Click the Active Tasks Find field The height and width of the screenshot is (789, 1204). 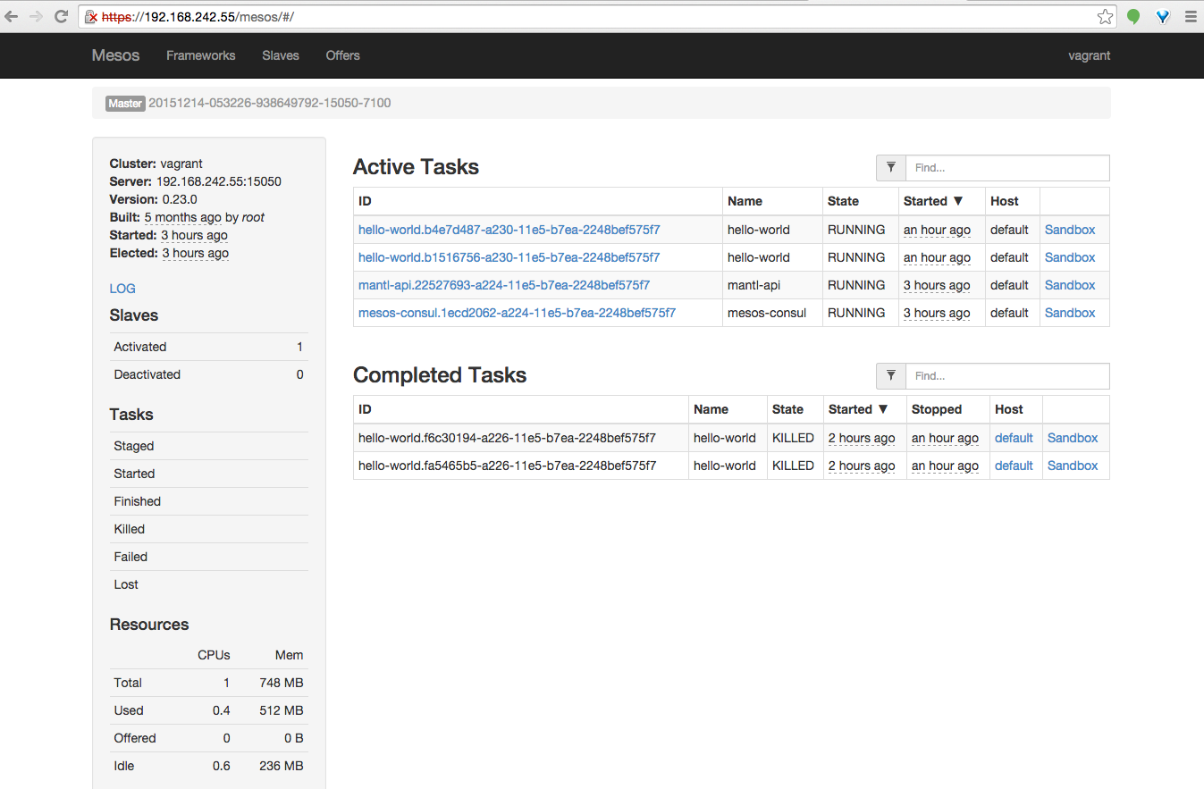[1007, 167]
